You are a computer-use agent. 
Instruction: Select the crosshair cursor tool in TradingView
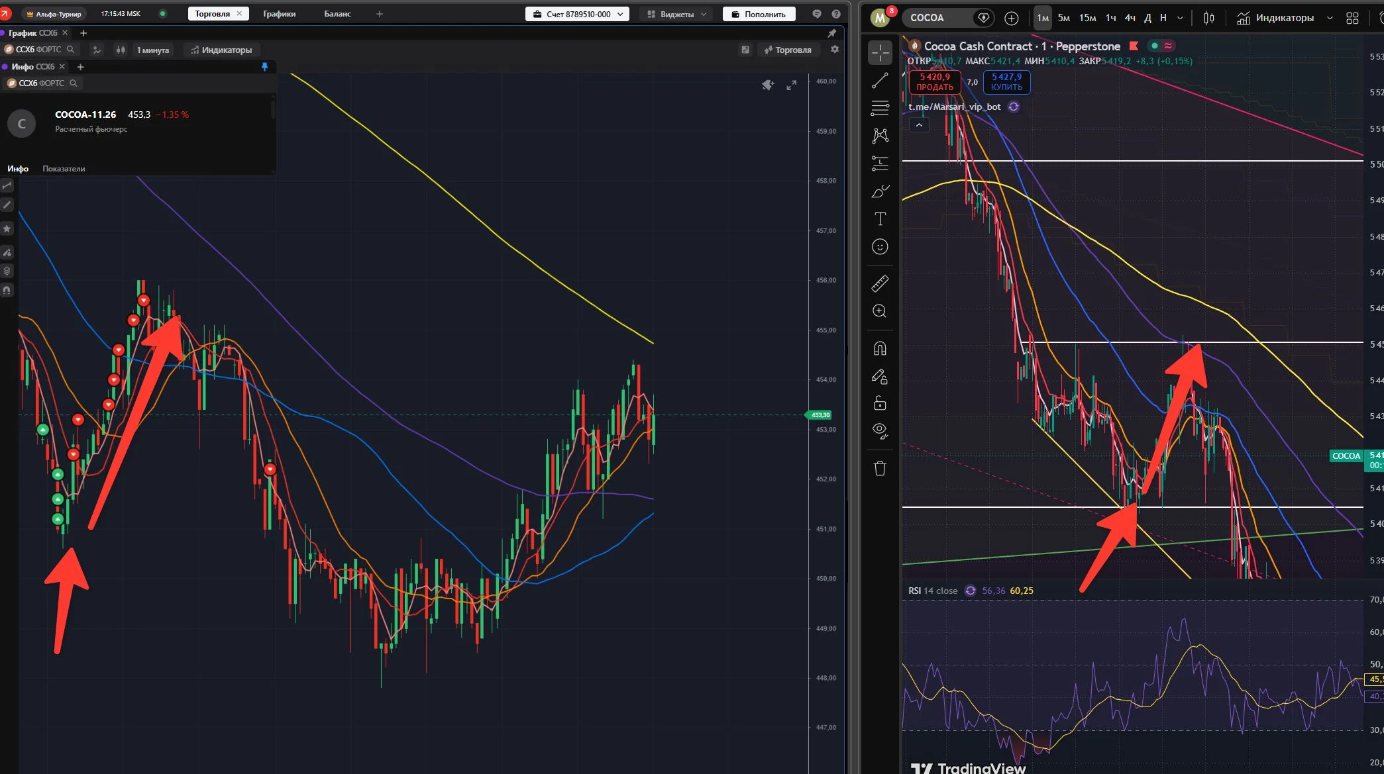tap(880, 53)
